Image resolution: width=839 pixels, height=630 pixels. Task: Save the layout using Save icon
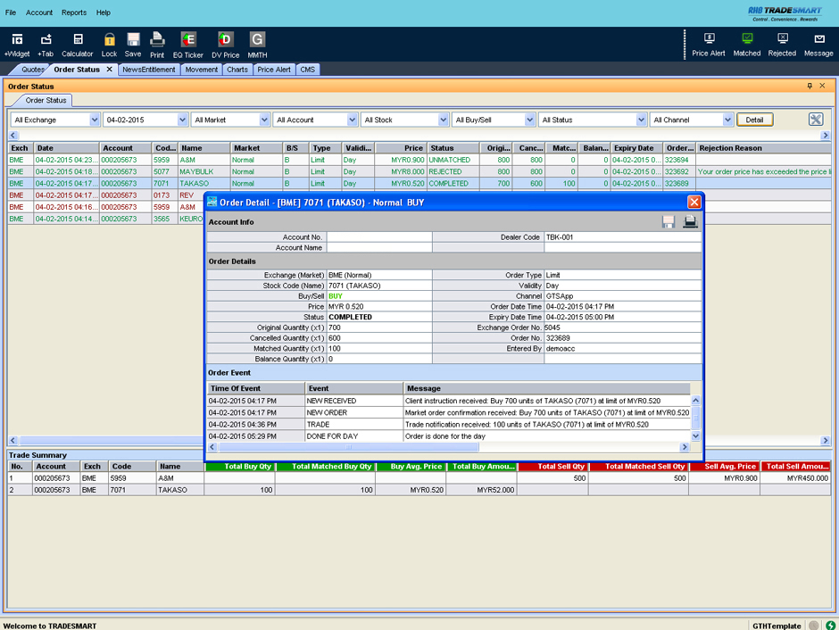pos(133,45)
